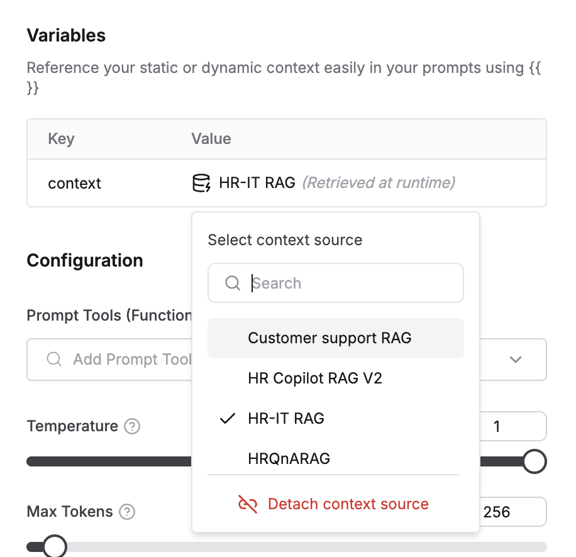Select the Customer support RAG context source
Viewport: 576px width, 557px height.
(329, 338)
